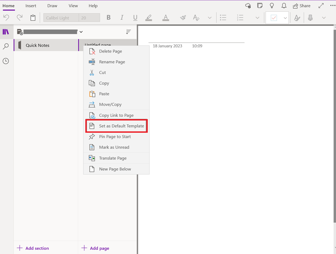Click the clipboard Paste icon in toolbar
Viewport: 336px width, 254px height.
33,18
